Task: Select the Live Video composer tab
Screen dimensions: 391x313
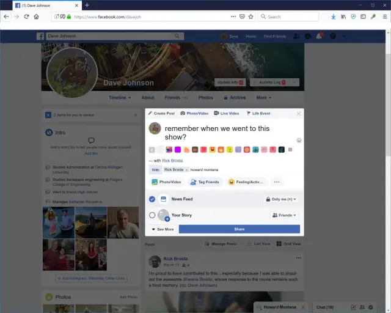Action: [x=227, y=113]
